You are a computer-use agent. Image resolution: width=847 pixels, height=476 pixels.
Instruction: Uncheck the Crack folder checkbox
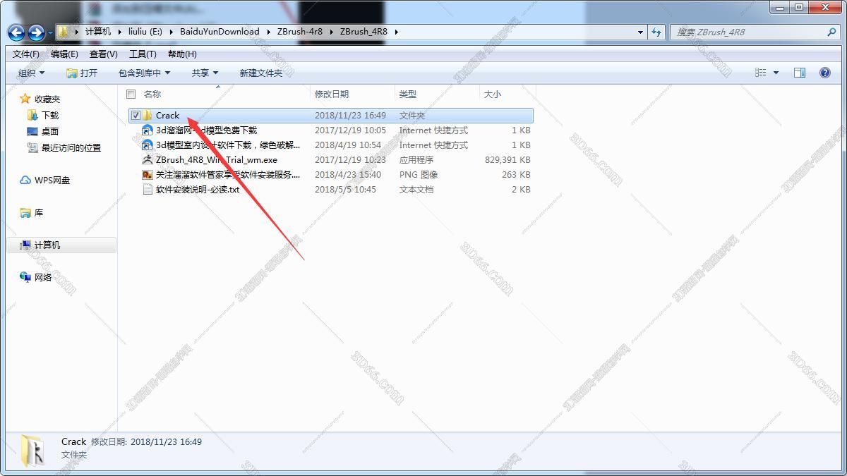[x=136, y=115]
